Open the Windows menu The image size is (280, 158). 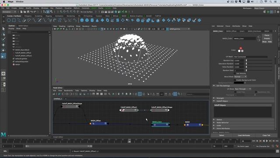click(45, 8)
